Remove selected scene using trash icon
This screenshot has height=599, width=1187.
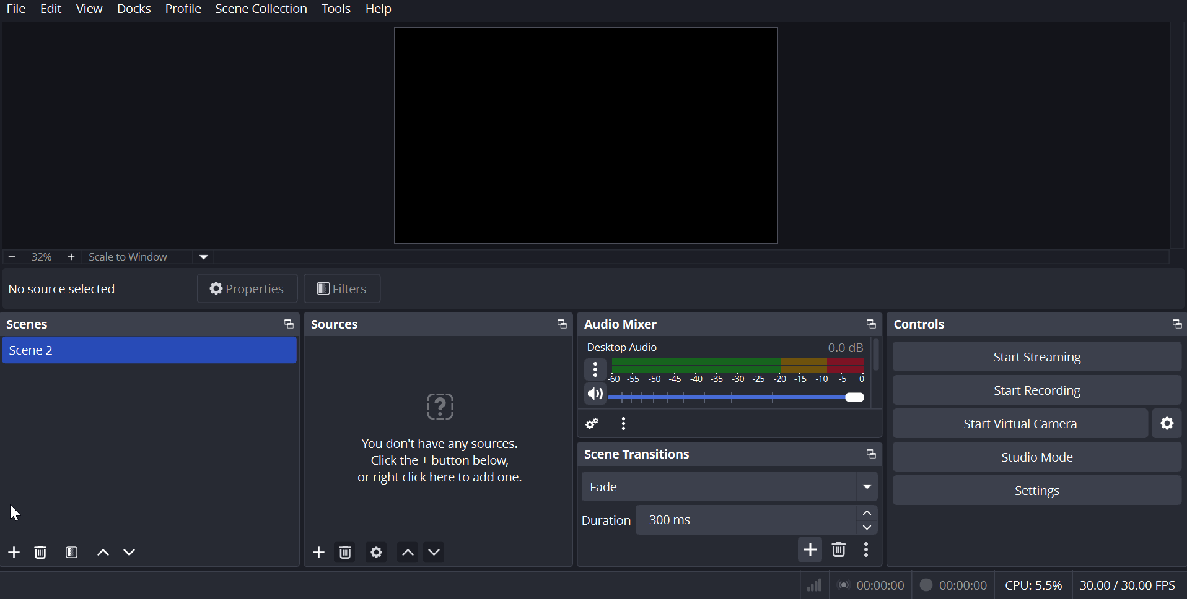click(x=41, y=553)
